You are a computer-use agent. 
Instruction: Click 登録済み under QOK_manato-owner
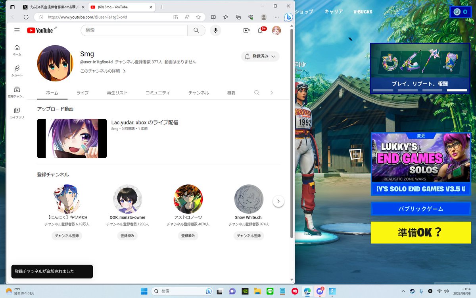127,236
